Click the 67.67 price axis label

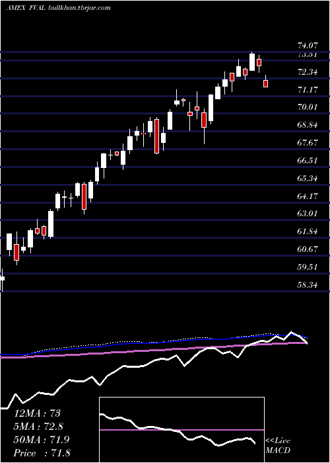click(308, 143)
